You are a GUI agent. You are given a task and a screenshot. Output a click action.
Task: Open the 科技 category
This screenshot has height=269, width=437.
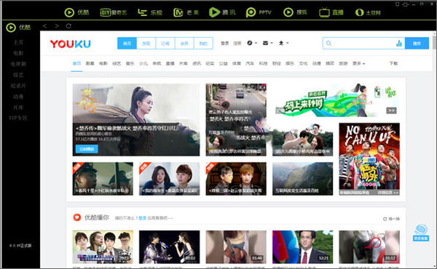[x=263, y=63]
